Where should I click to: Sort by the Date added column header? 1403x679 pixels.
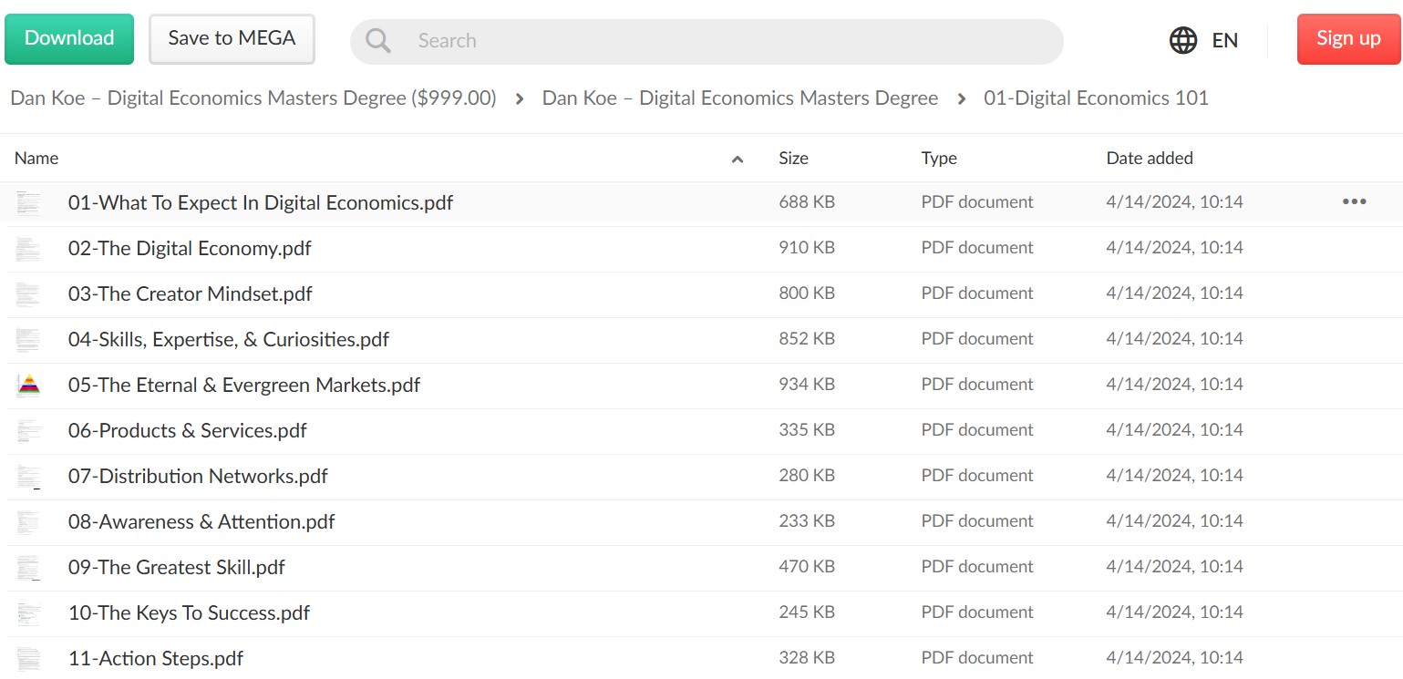coord(1150,158)
